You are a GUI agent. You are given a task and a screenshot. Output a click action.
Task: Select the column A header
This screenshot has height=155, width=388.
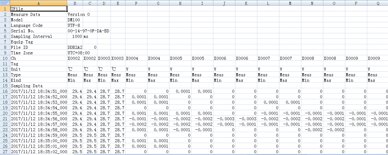tap(38, 3)
